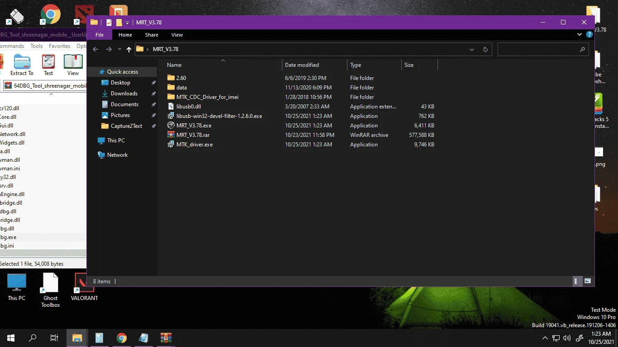Select Quick access in navigation pane
The height and width of the screenshot is (347, 618).
pyautogui.click(x=122, y=72)
